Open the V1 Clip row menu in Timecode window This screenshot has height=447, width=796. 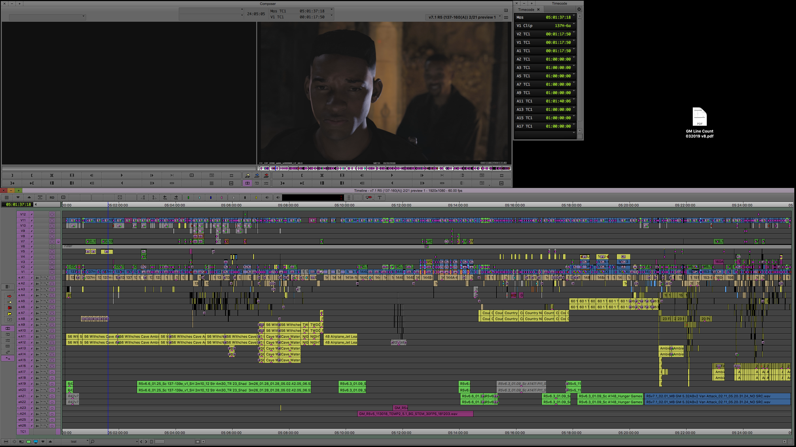click(x=574, y=24)
